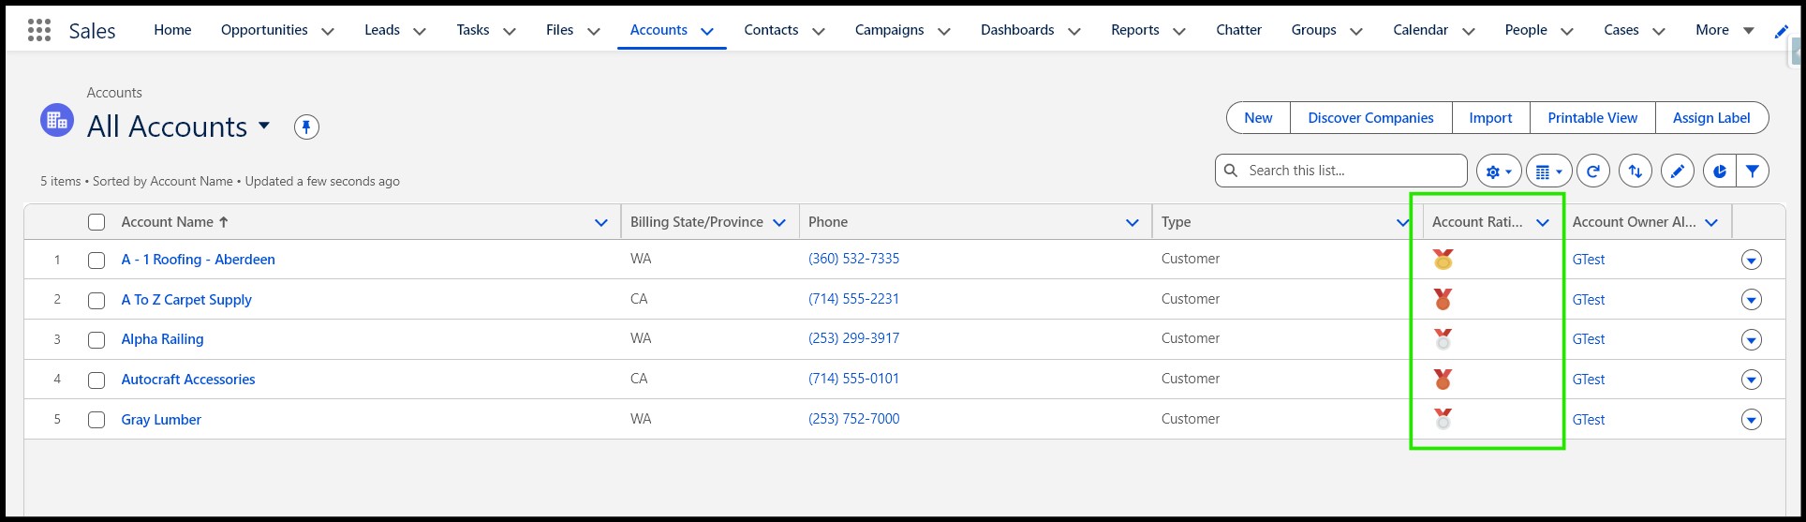Select the Autocraft Accessories row checkbox

(x=96, y=380)
